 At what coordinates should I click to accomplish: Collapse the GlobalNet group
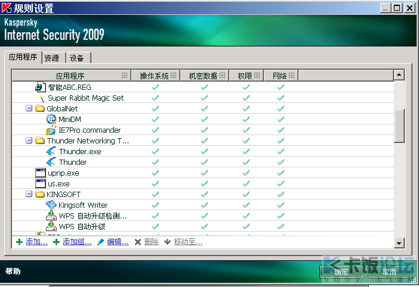[x=29, y=108]
